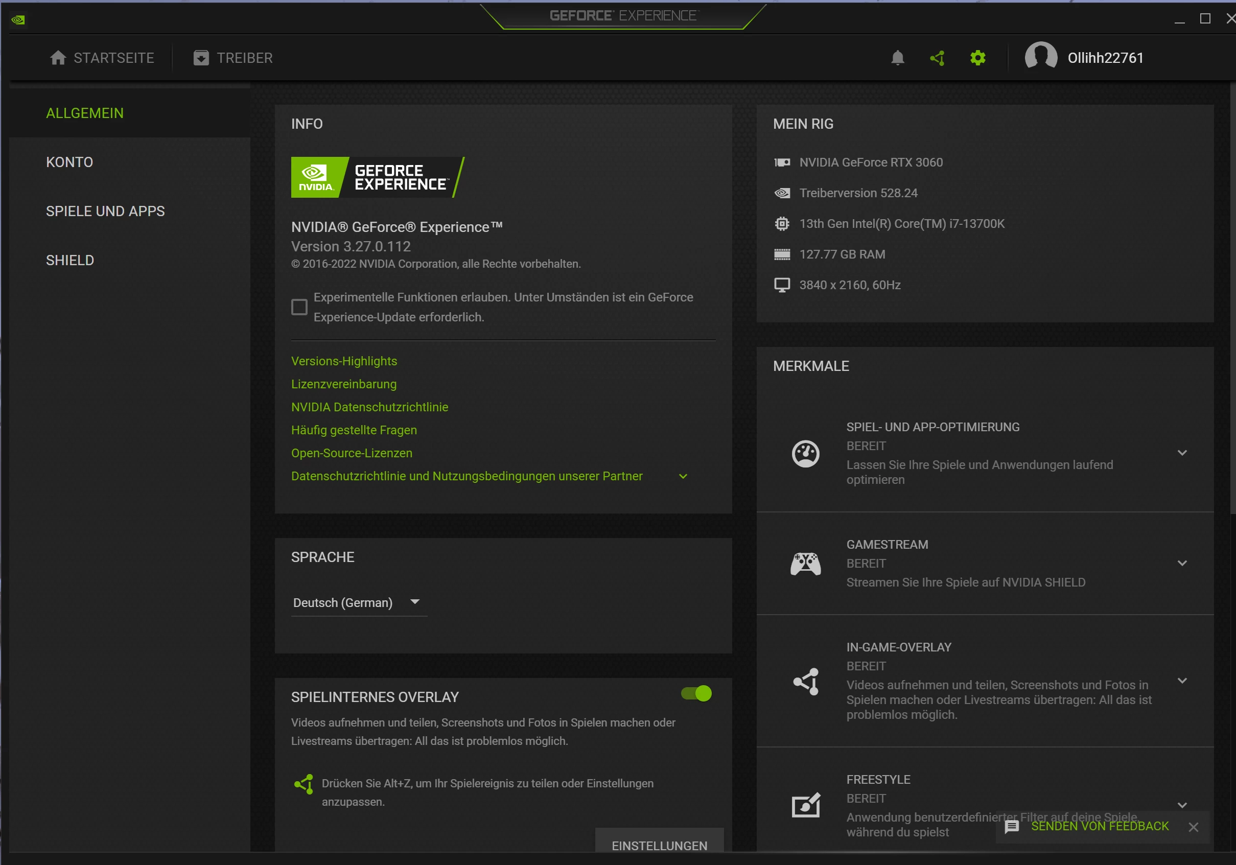Click the green settings gear icon
Screen dimensions: 1236x865
[977, 58]
